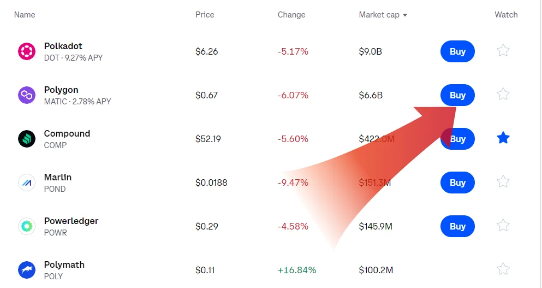Remove Compound from watchlist star

click(x=503, y=138)
